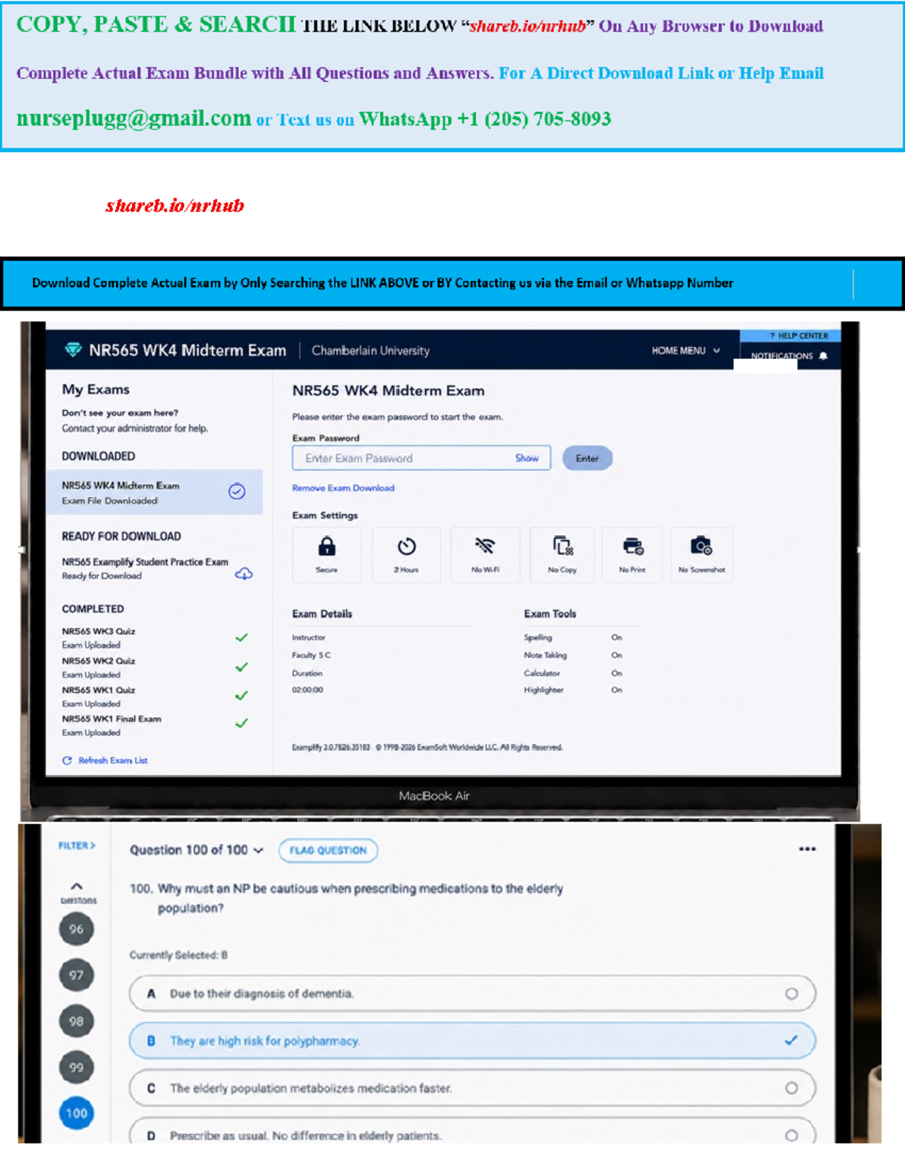Screen dimensions: 905x1171
Task: Click the Secure lock icon in Exam Settings
Action: click(327, 546)
